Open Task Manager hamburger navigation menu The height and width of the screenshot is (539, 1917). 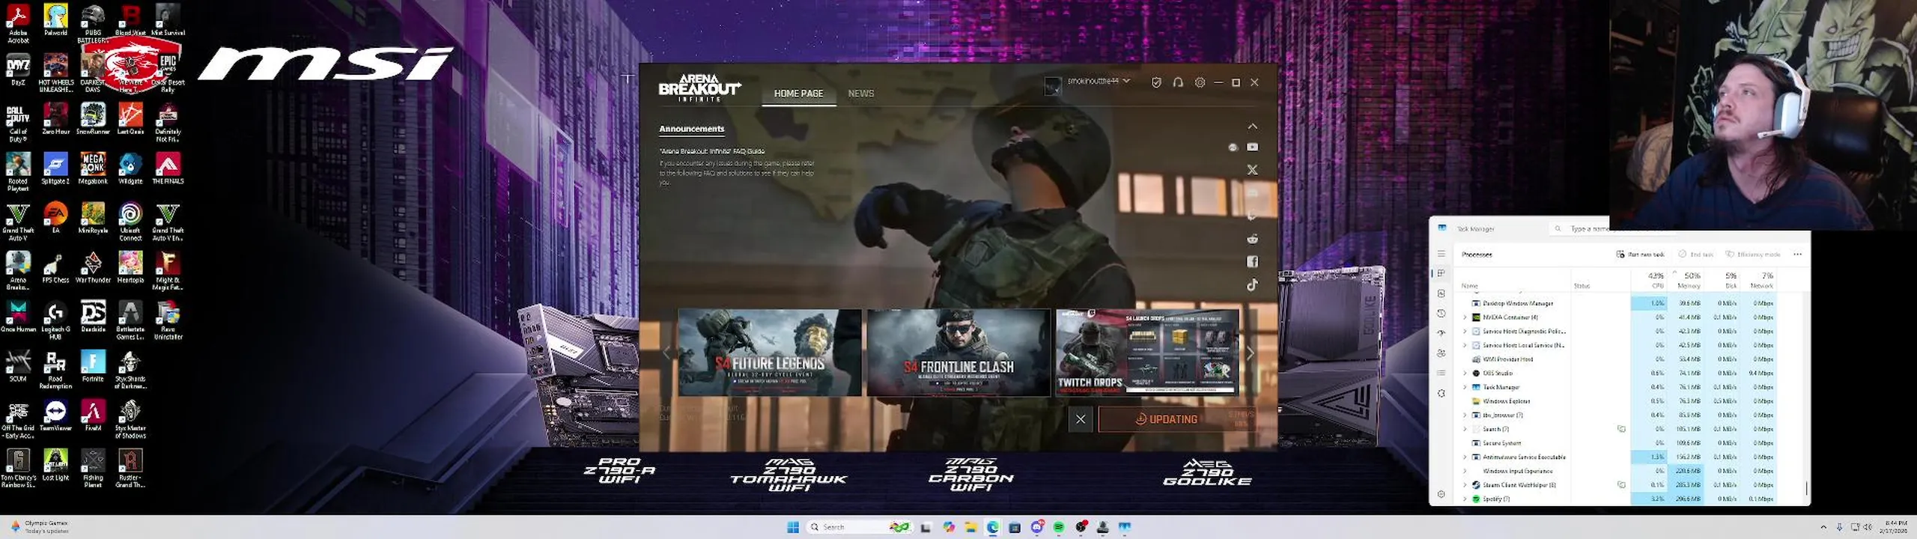(1441, 254)
